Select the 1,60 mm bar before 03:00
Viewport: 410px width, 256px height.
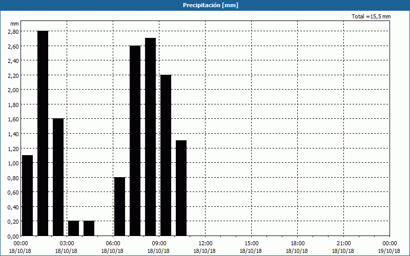(x=58, y=177)
